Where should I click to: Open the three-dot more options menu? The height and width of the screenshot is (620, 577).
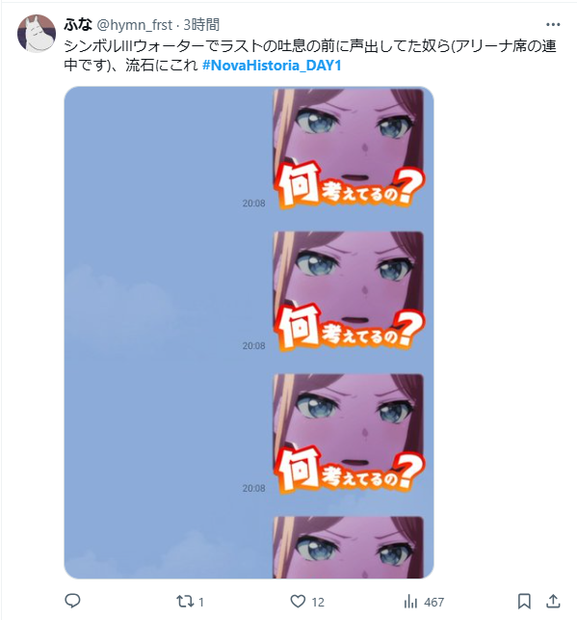553,24
